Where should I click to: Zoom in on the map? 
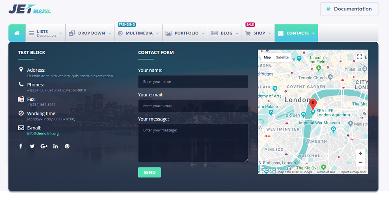pyautogui.click(x=360, y=153)
